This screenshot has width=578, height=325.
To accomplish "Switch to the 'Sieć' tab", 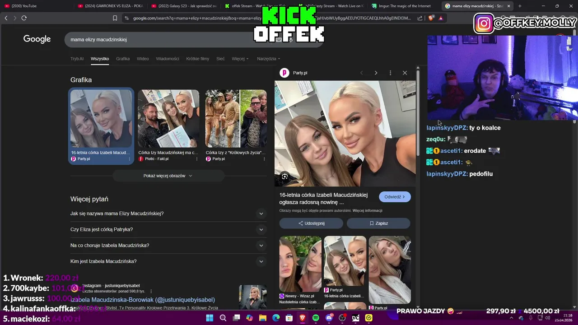I will coord(220,59).
